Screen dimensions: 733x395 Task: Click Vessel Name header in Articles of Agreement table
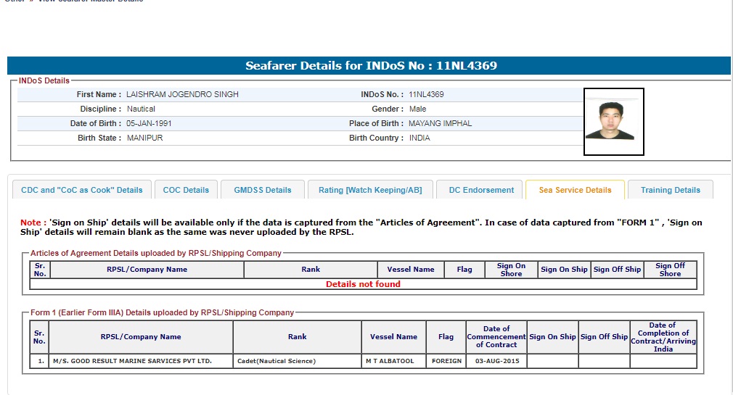(411, 270)
